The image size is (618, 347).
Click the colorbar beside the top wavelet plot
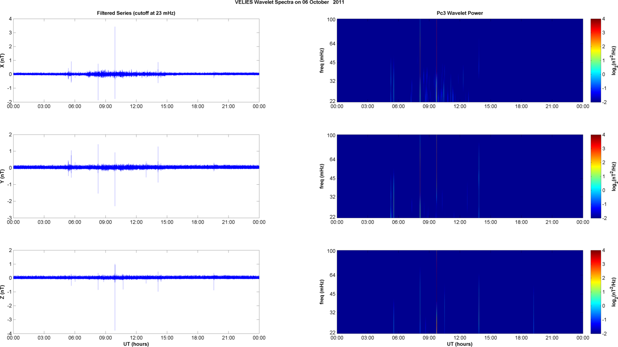tap(596, 60)
